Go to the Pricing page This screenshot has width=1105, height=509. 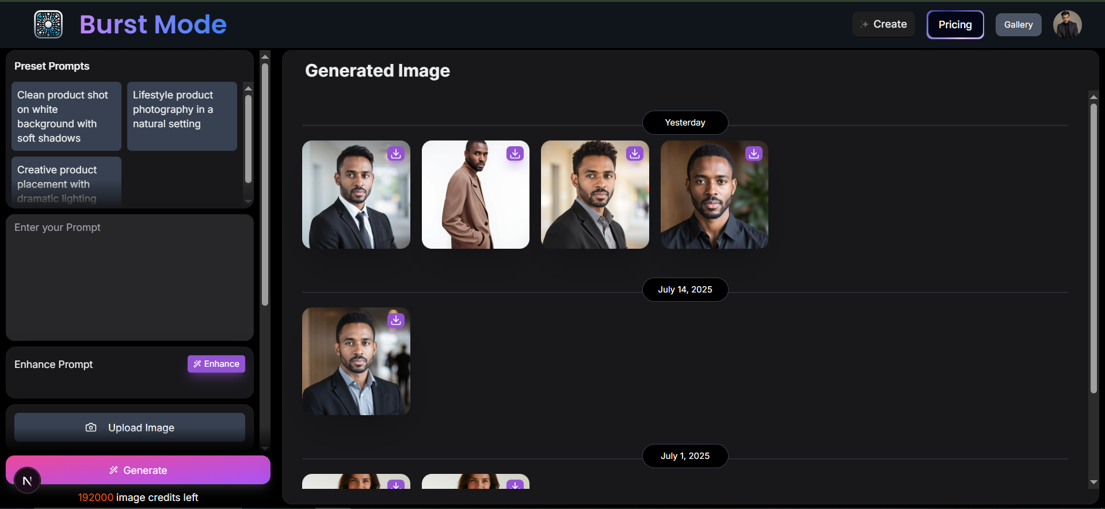tap(955, 25)
